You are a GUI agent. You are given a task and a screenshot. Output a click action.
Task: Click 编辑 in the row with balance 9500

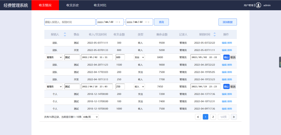[x=224, y=43]
